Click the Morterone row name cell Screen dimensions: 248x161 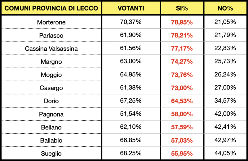click(51, 22)
